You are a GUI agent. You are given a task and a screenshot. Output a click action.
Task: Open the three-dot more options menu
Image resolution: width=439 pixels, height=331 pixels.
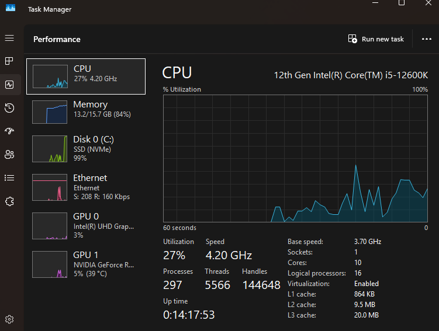tap(426, 39)
